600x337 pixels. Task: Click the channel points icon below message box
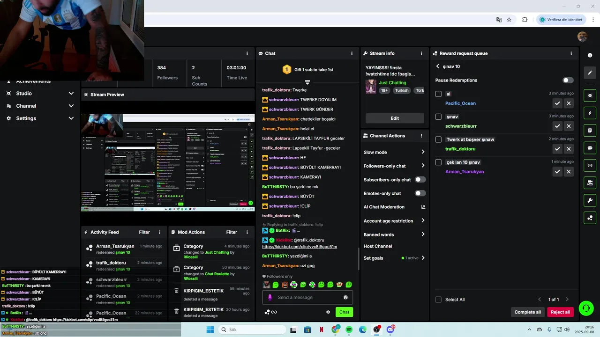click(x=267, y=312)
